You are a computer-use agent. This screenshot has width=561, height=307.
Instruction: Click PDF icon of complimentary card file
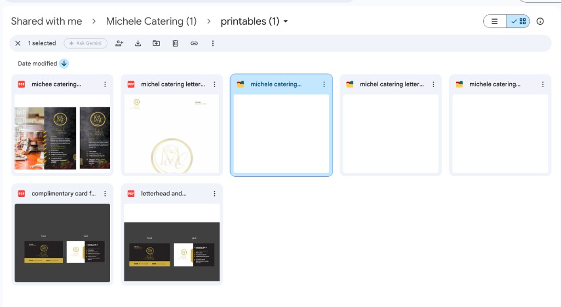(x=21, y=194)
